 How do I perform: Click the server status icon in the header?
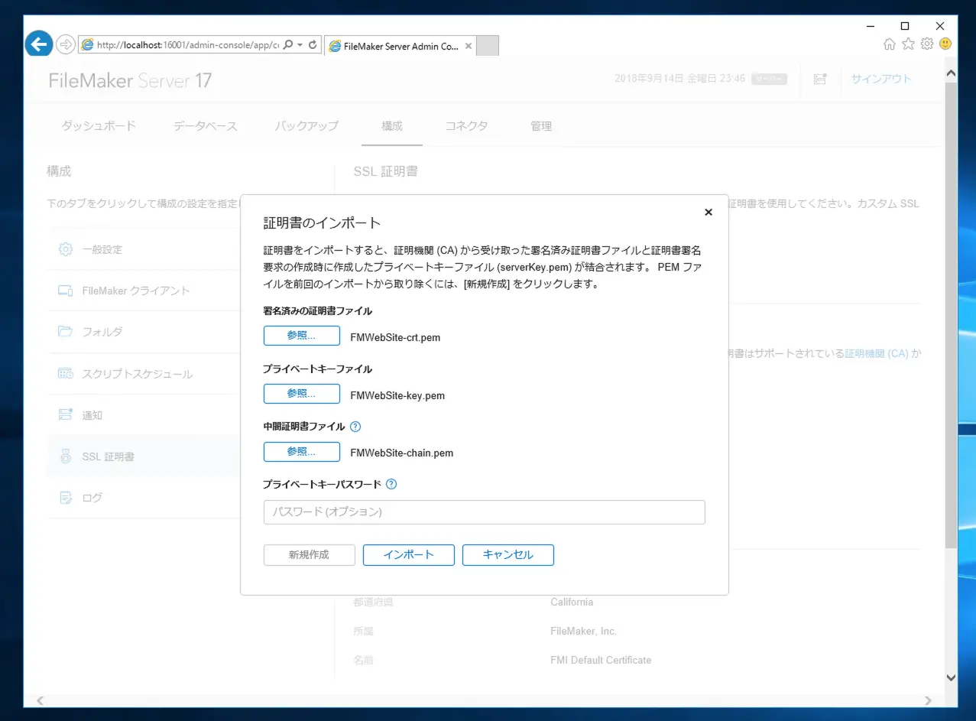click(819, 79)
